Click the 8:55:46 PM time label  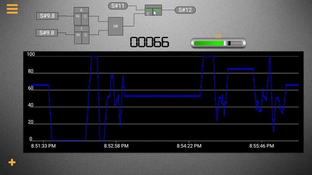coord(262,146)
